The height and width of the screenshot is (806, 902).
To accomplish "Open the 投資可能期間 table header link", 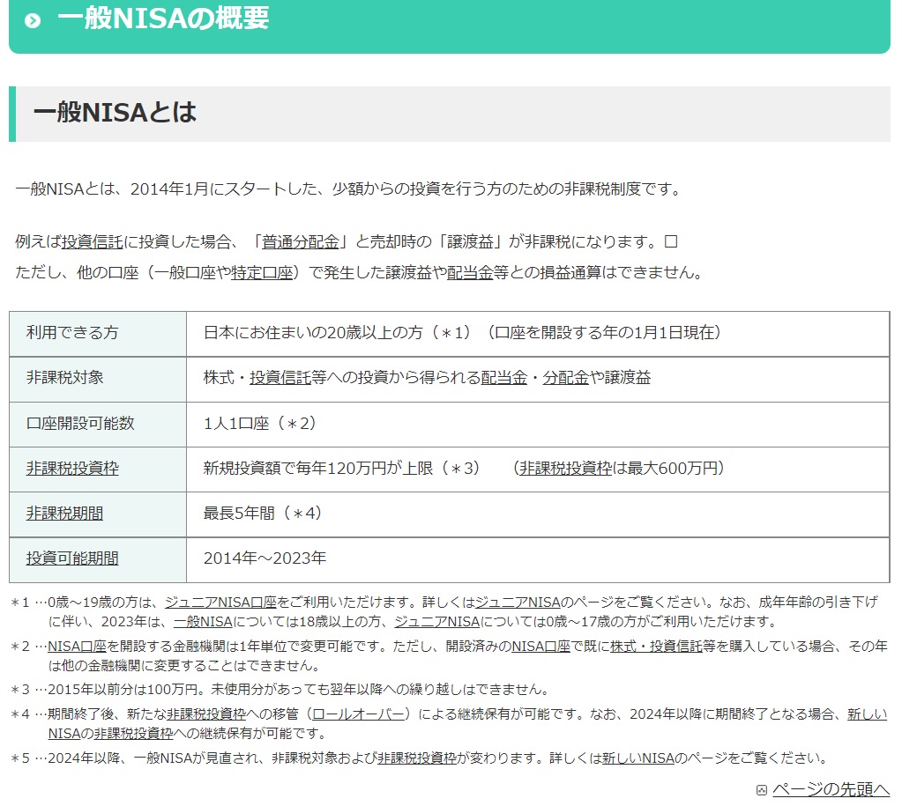I will click(x=72, y=558).
